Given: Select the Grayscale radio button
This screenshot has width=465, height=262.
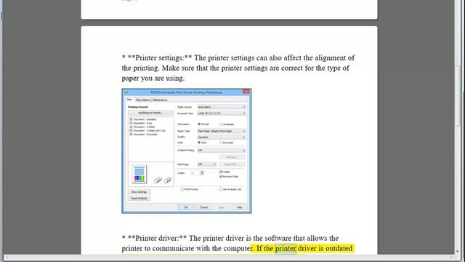Looking at the screenshot, I should (x=221, y=143).
